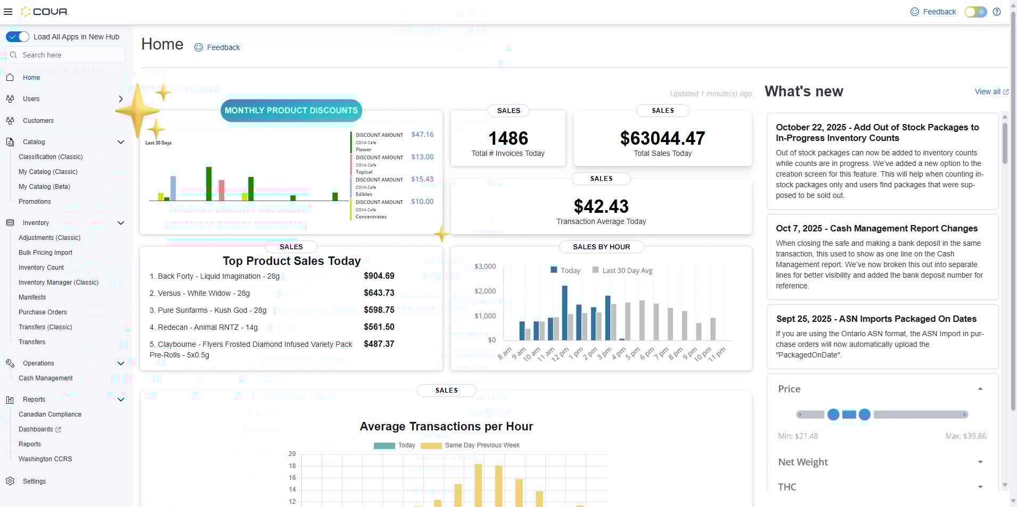Click the Price range slider left handle

(833, 414)
